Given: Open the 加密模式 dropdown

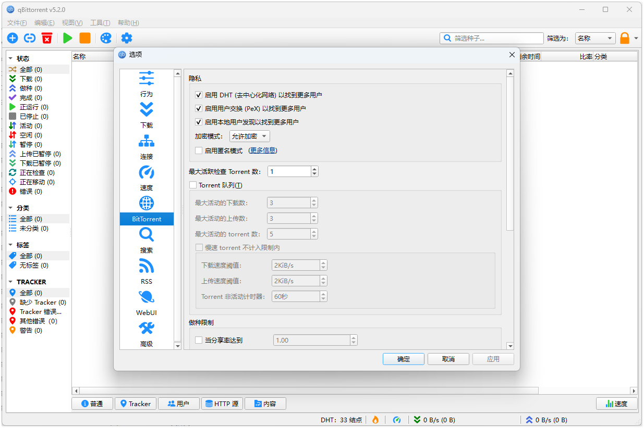Looking at the screenshot, I should (x=250, y=136).
